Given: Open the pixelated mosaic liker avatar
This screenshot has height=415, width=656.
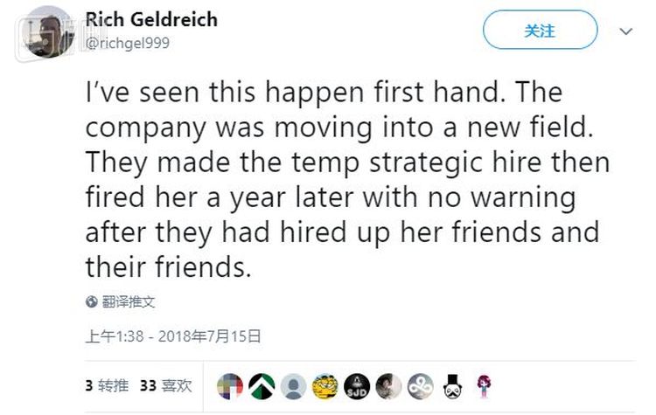Looking at the screenshot, I should click(230, 384).
